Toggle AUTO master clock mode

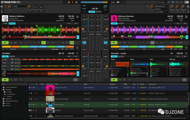click(92, 12)
